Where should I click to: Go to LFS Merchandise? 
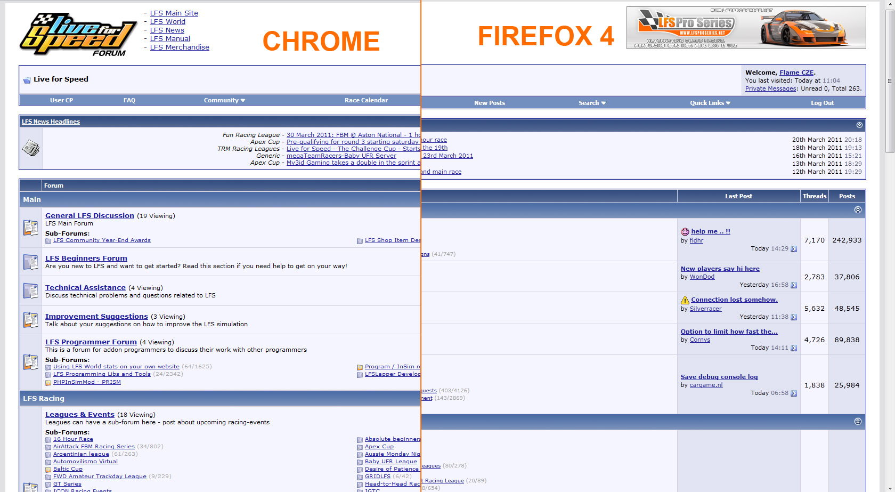(180, 47)
